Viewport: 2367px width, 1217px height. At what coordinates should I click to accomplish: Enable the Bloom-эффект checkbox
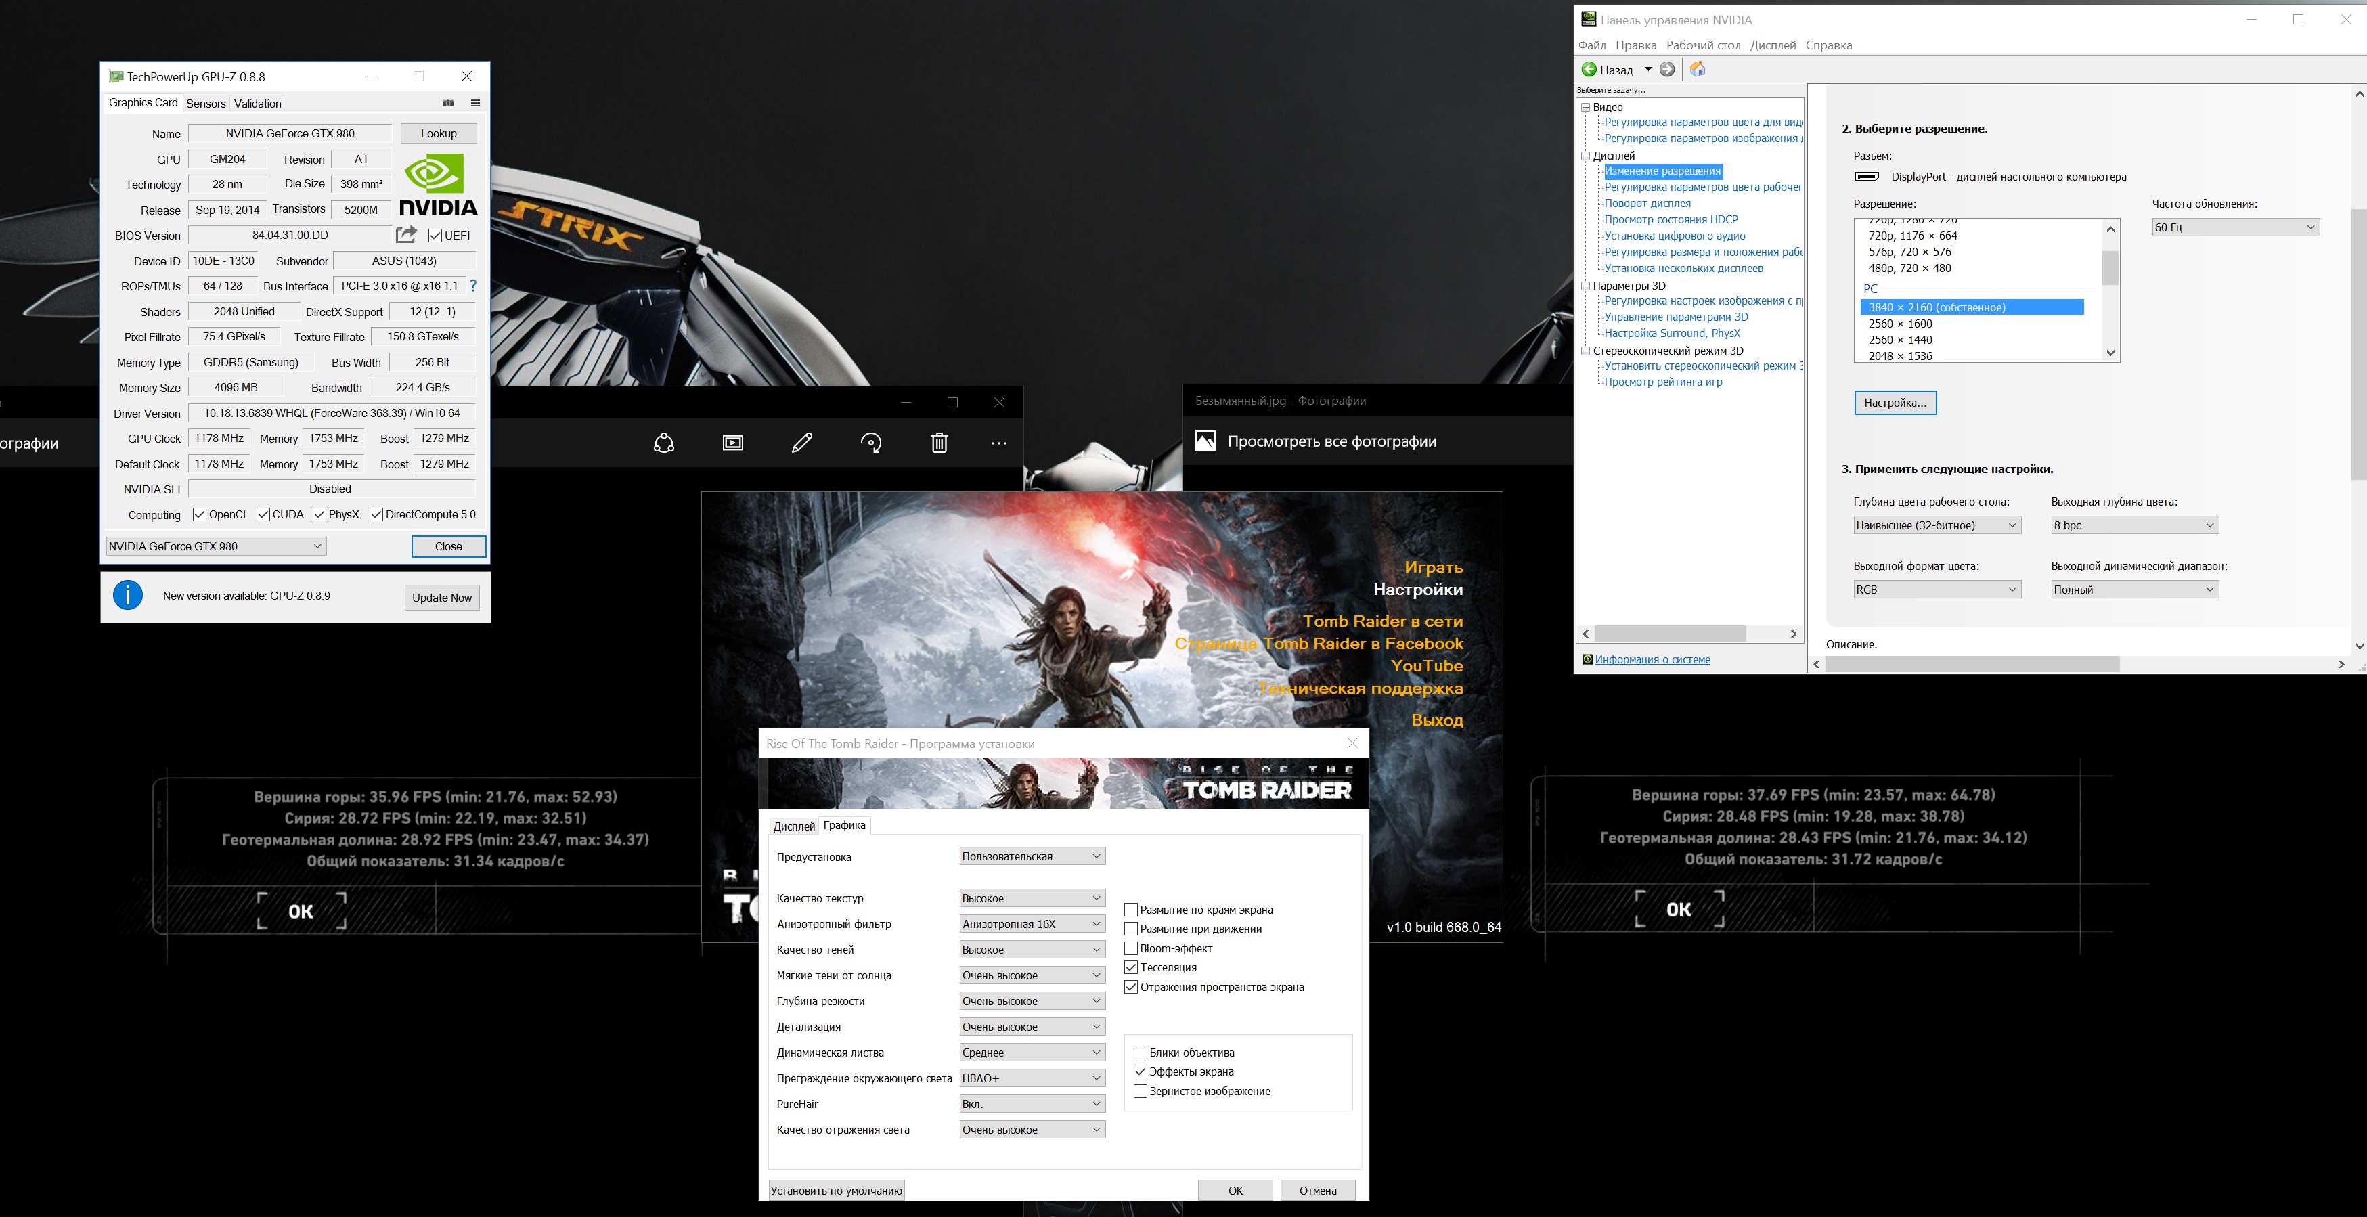coord(1131,948)
